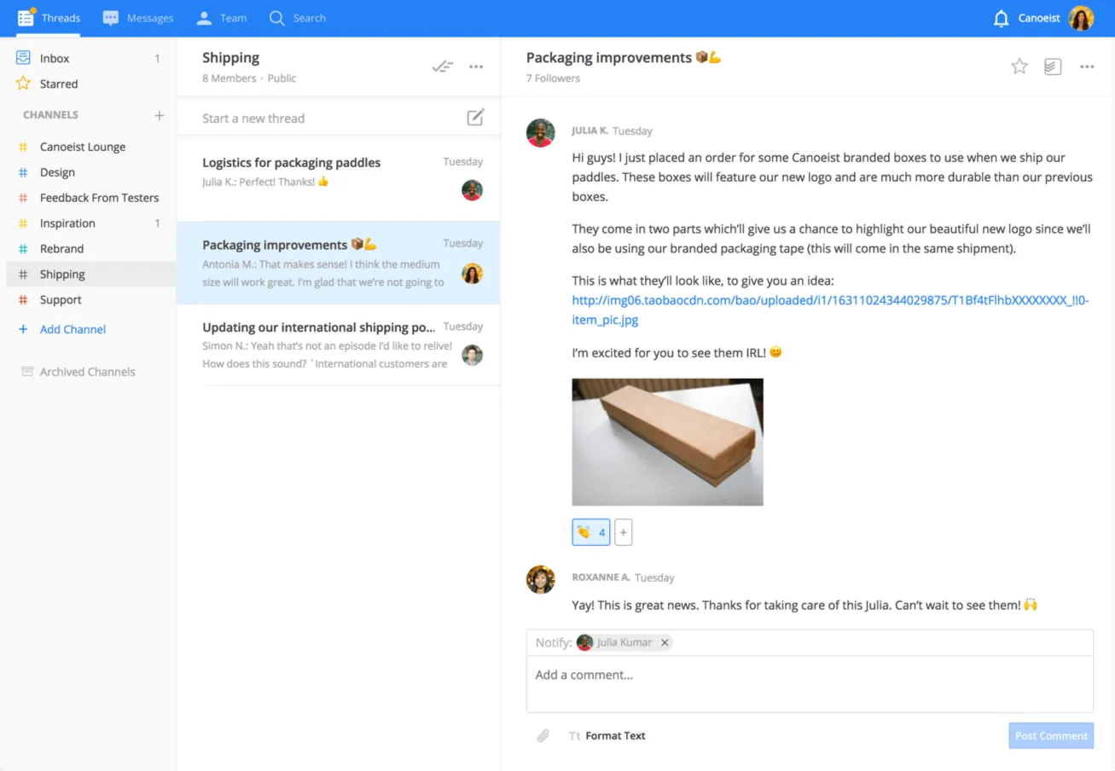Click the 7 Followers label
This screenshot has height=771, width=1115.
[553, 78]
